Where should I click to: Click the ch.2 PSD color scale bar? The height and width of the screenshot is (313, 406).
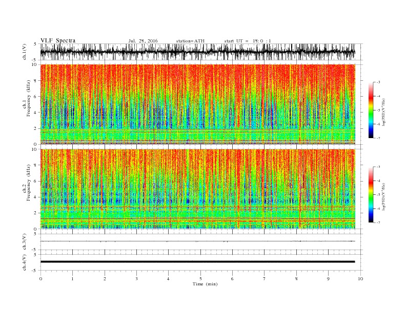[x=371, y=194]
